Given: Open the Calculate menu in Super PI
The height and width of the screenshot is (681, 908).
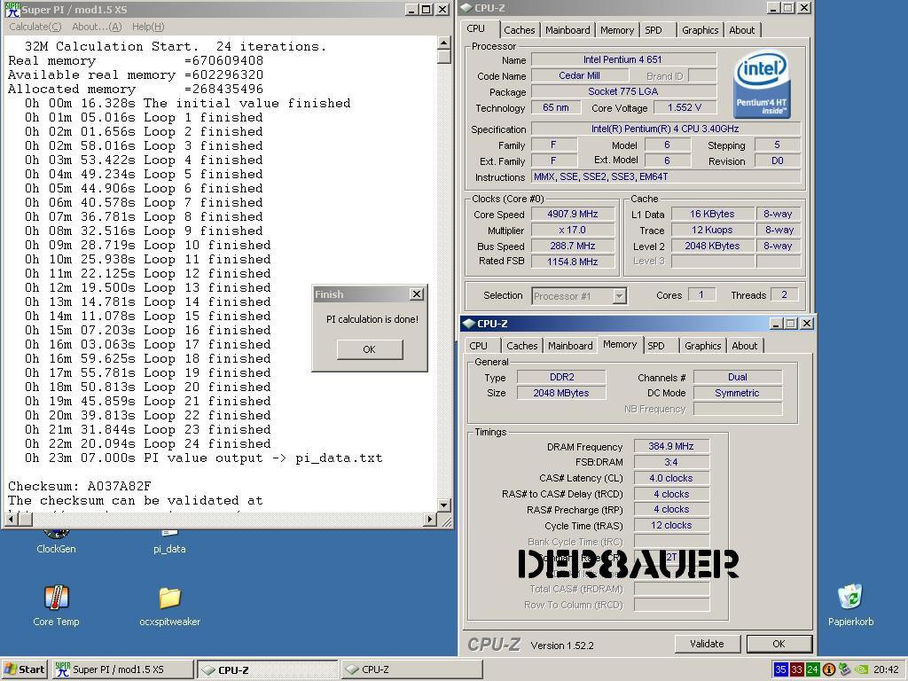Looking at the screenshot, I should tap(35, 27).
